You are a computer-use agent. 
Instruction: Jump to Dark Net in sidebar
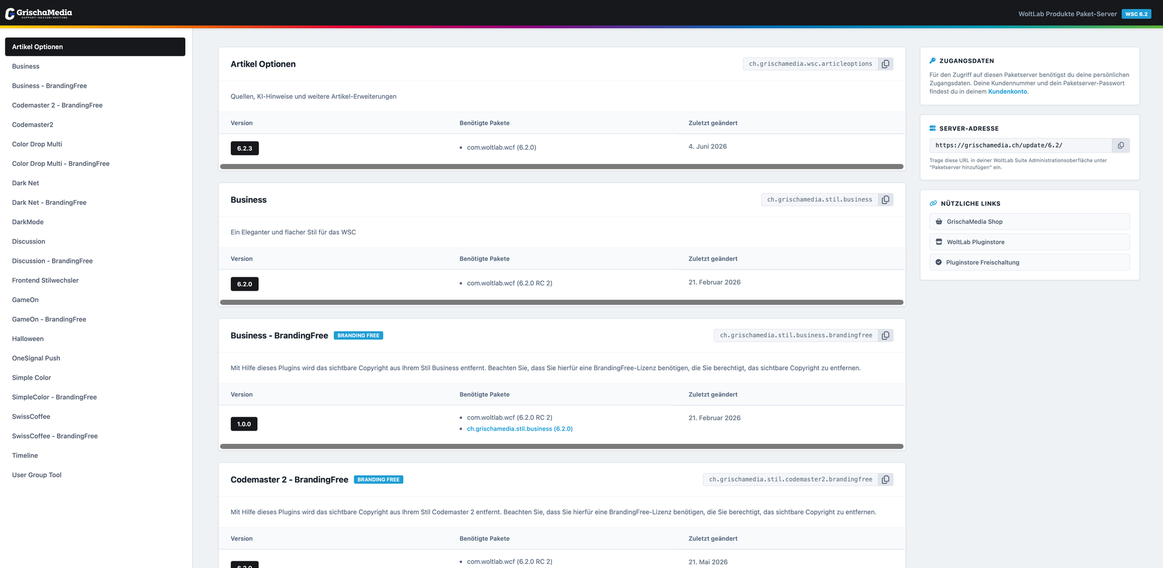95,183
